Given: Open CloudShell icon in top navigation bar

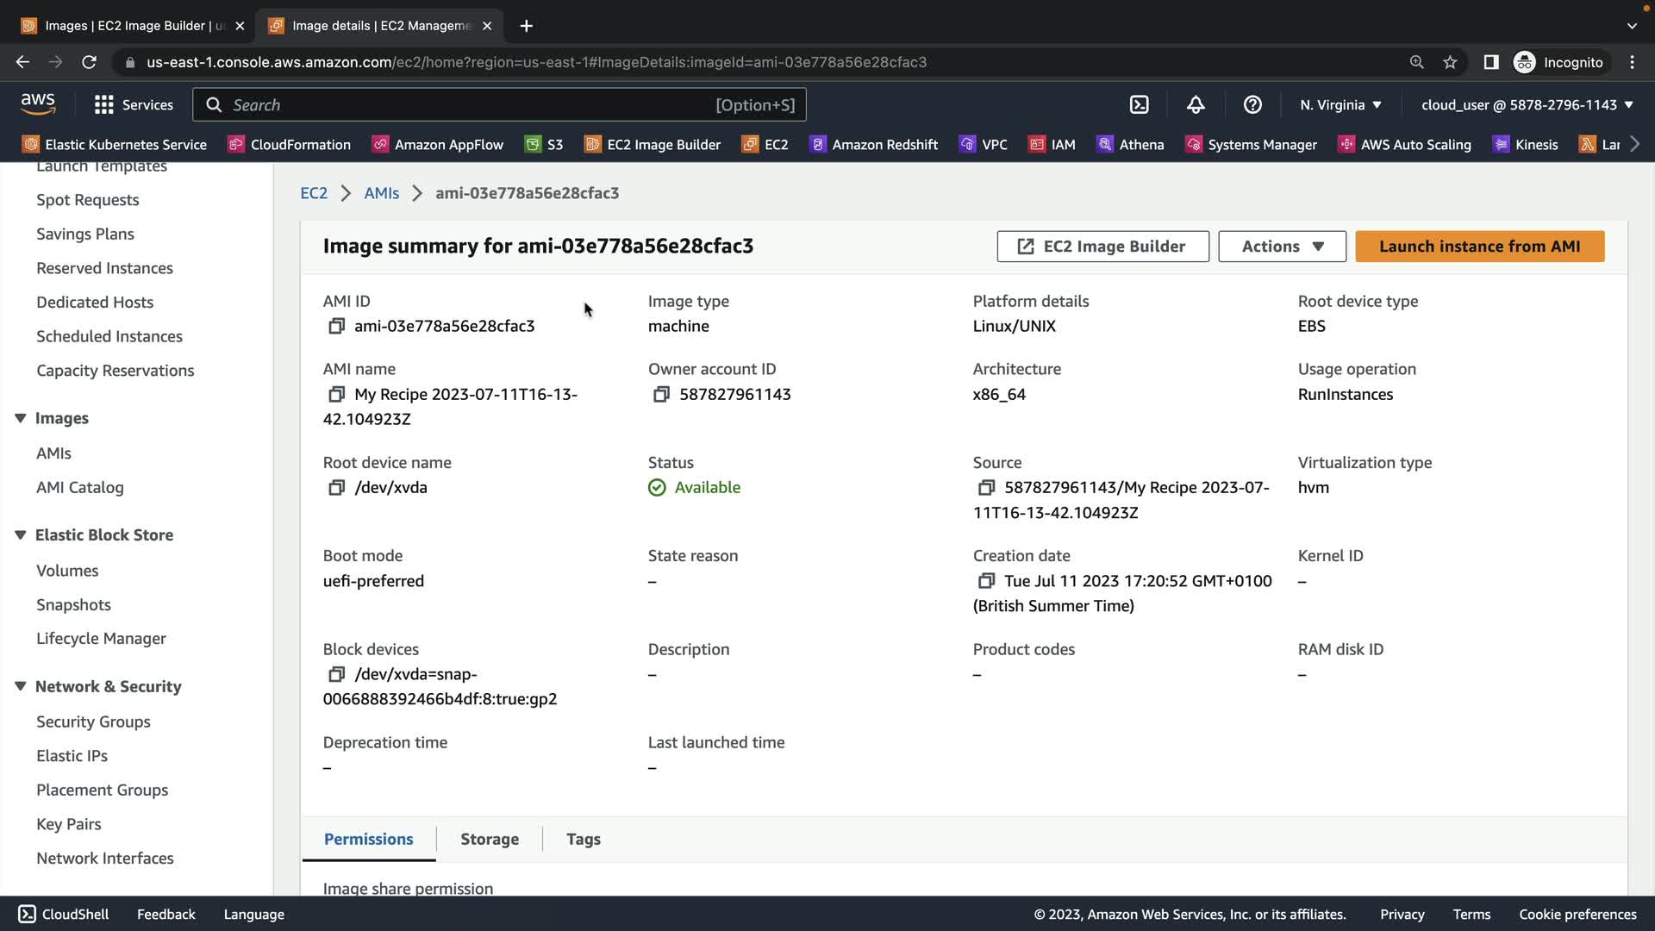Looking at the screenshot, I should point(1139,105).
